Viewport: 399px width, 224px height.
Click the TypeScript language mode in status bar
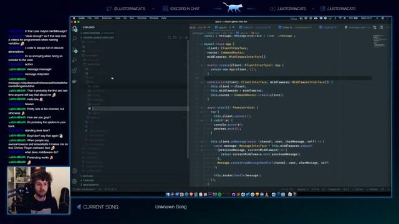(334, 189)
